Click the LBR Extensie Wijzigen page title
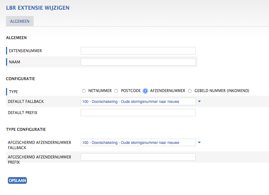 (x=38, y=8)
